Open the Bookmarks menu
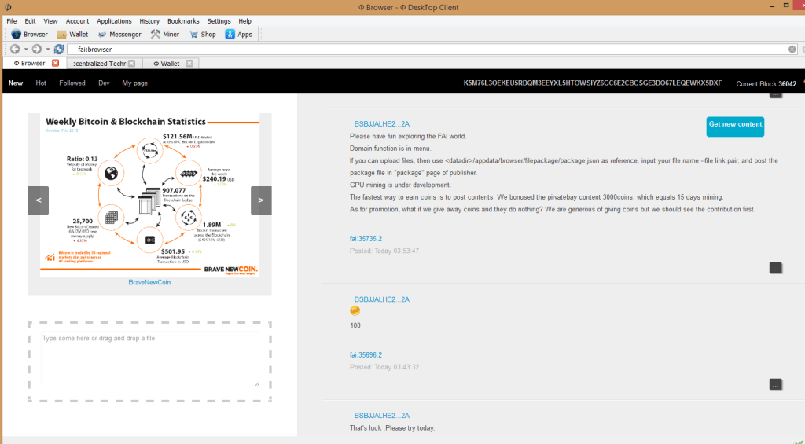 point(183,21)
